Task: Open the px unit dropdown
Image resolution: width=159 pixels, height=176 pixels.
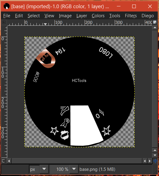Action: coord(44,169)
